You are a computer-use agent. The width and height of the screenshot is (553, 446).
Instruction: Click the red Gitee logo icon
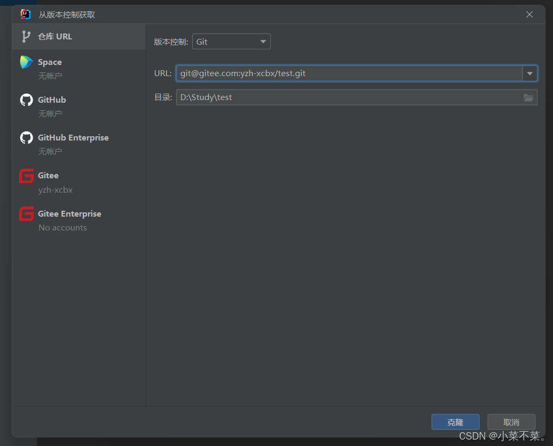[27, 176]
